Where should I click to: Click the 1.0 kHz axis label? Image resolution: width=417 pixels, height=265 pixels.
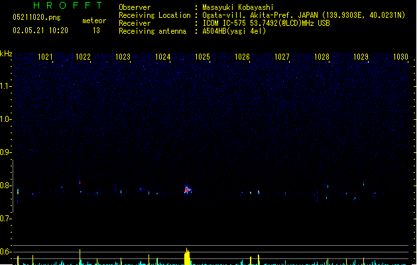(5, 119)
